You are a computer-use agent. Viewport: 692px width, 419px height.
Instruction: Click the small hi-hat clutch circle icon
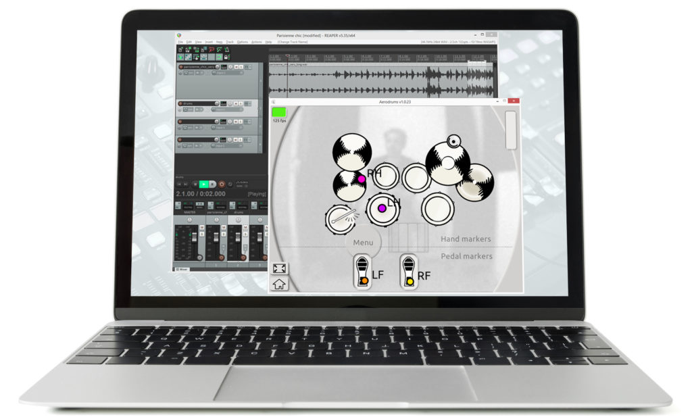coord(453,141)
